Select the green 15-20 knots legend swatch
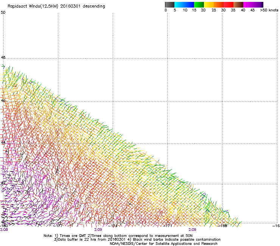280x246 pixels. (199, 5)
